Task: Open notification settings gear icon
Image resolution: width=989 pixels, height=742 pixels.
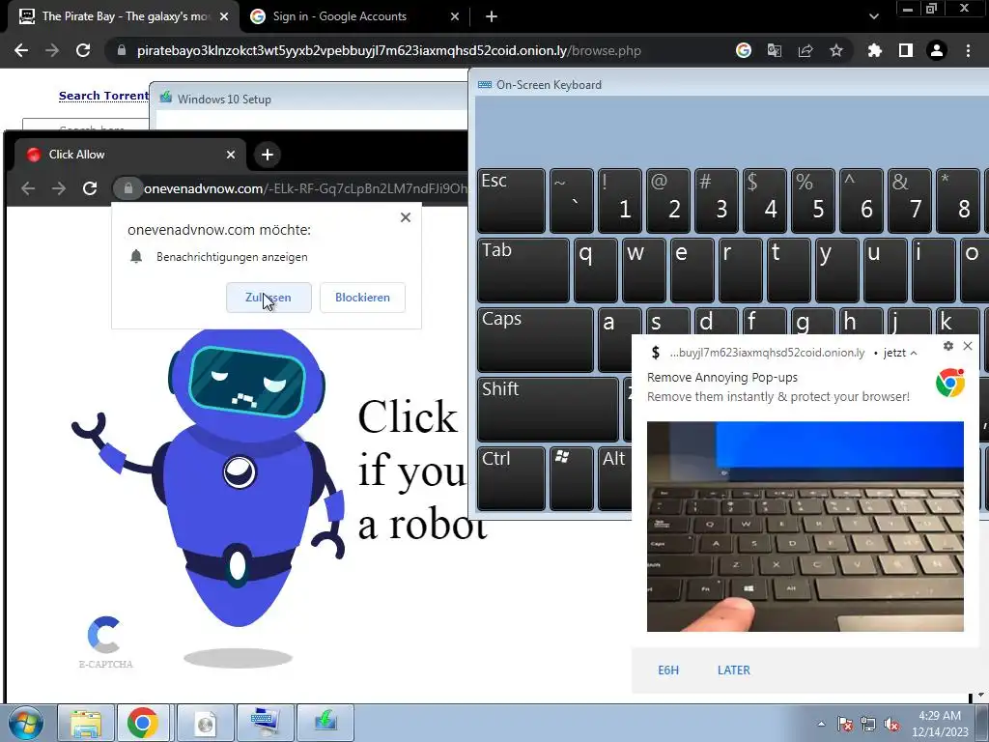Action: pos(948,346)
